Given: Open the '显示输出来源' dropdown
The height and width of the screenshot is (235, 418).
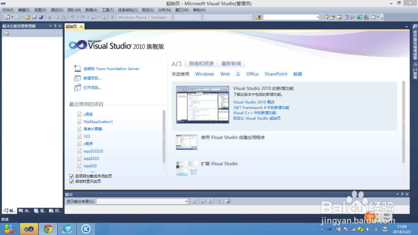Looking at the screenshot, I should pyautogui.click(x=186, y=202).
